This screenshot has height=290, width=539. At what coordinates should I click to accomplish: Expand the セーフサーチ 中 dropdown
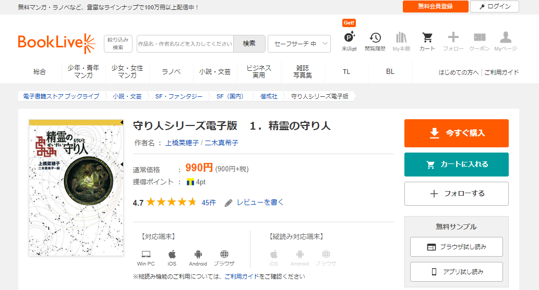[x=299, y=44]
